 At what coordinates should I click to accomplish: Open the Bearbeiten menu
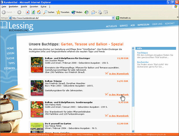[x=13, y=7]
